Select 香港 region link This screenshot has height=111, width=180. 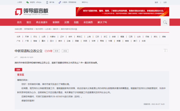point(127,41)
